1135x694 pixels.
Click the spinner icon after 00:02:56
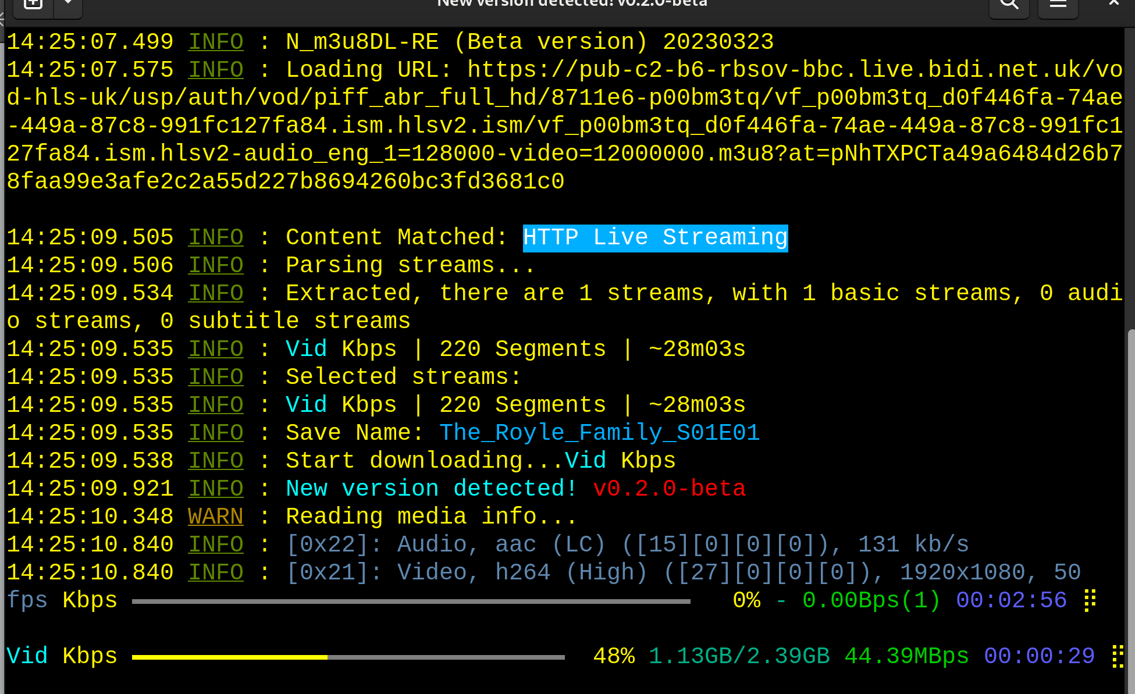(x=1090, y=600)
